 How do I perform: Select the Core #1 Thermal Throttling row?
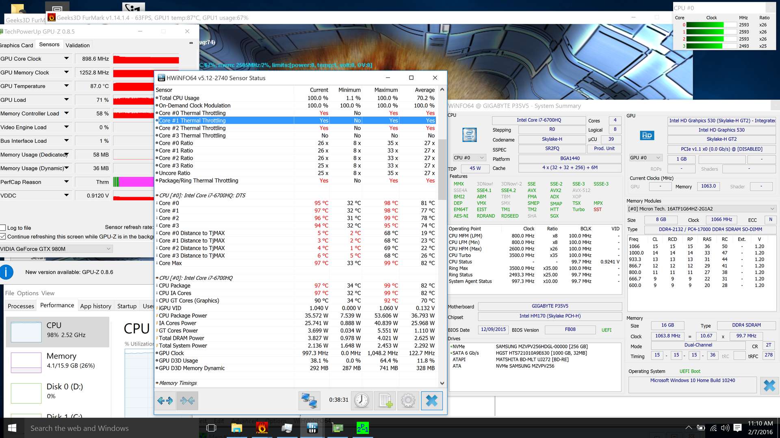[x=297, y=120]
